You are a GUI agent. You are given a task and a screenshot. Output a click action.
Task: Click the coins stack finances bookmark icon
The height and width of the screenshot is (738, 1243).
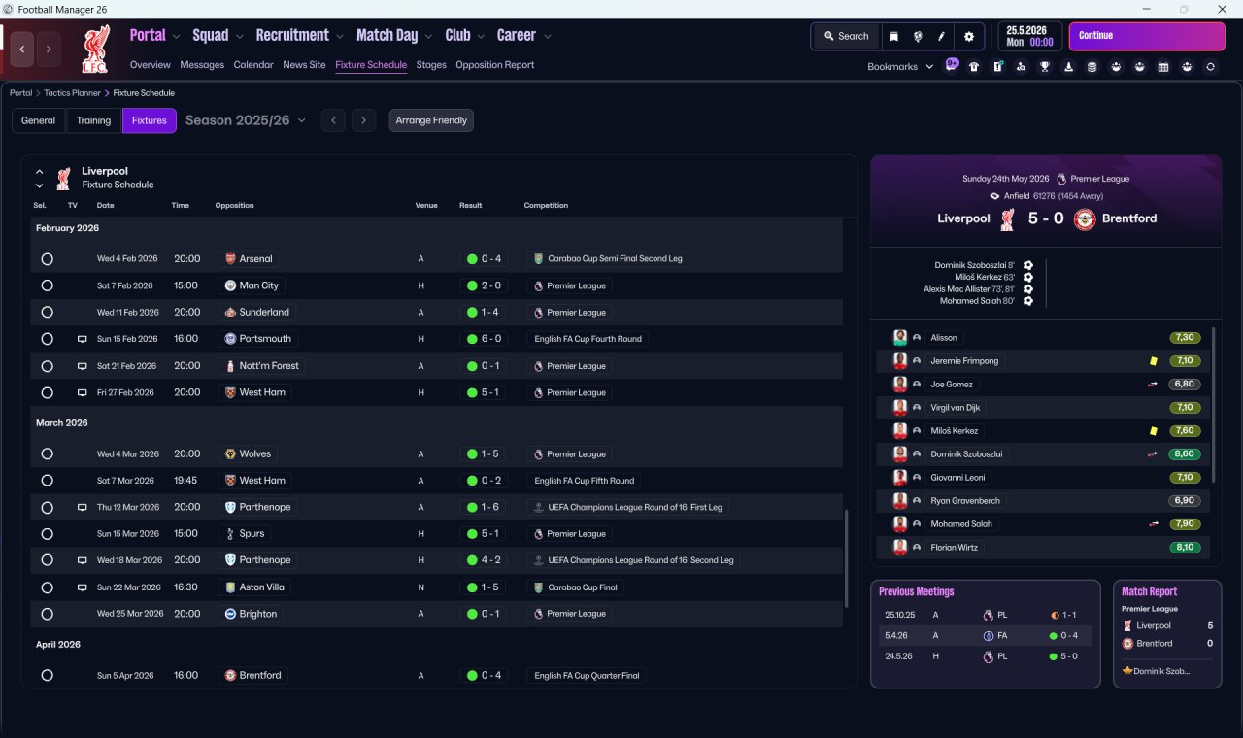click(1092, 67)
